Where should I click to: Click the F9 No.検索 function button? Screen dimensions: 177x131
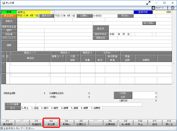click(x=126, y=123)
